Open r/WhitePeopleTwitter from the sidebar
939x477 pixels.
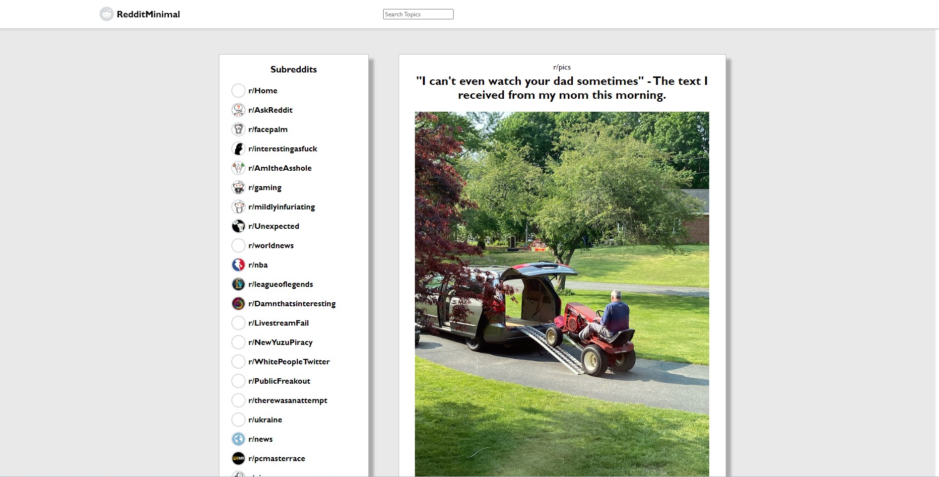coord(289,362)
